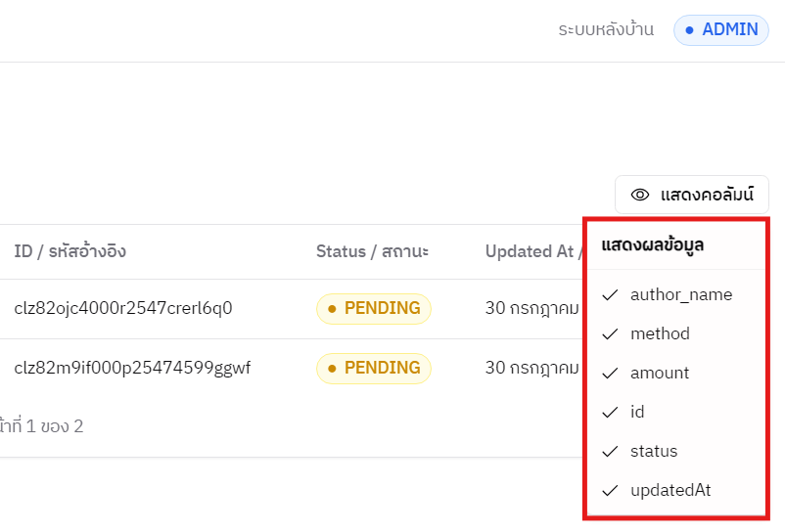Click the checkmark next to updatedAt
The width and height of the screenshot is (785, 531).
611,490
